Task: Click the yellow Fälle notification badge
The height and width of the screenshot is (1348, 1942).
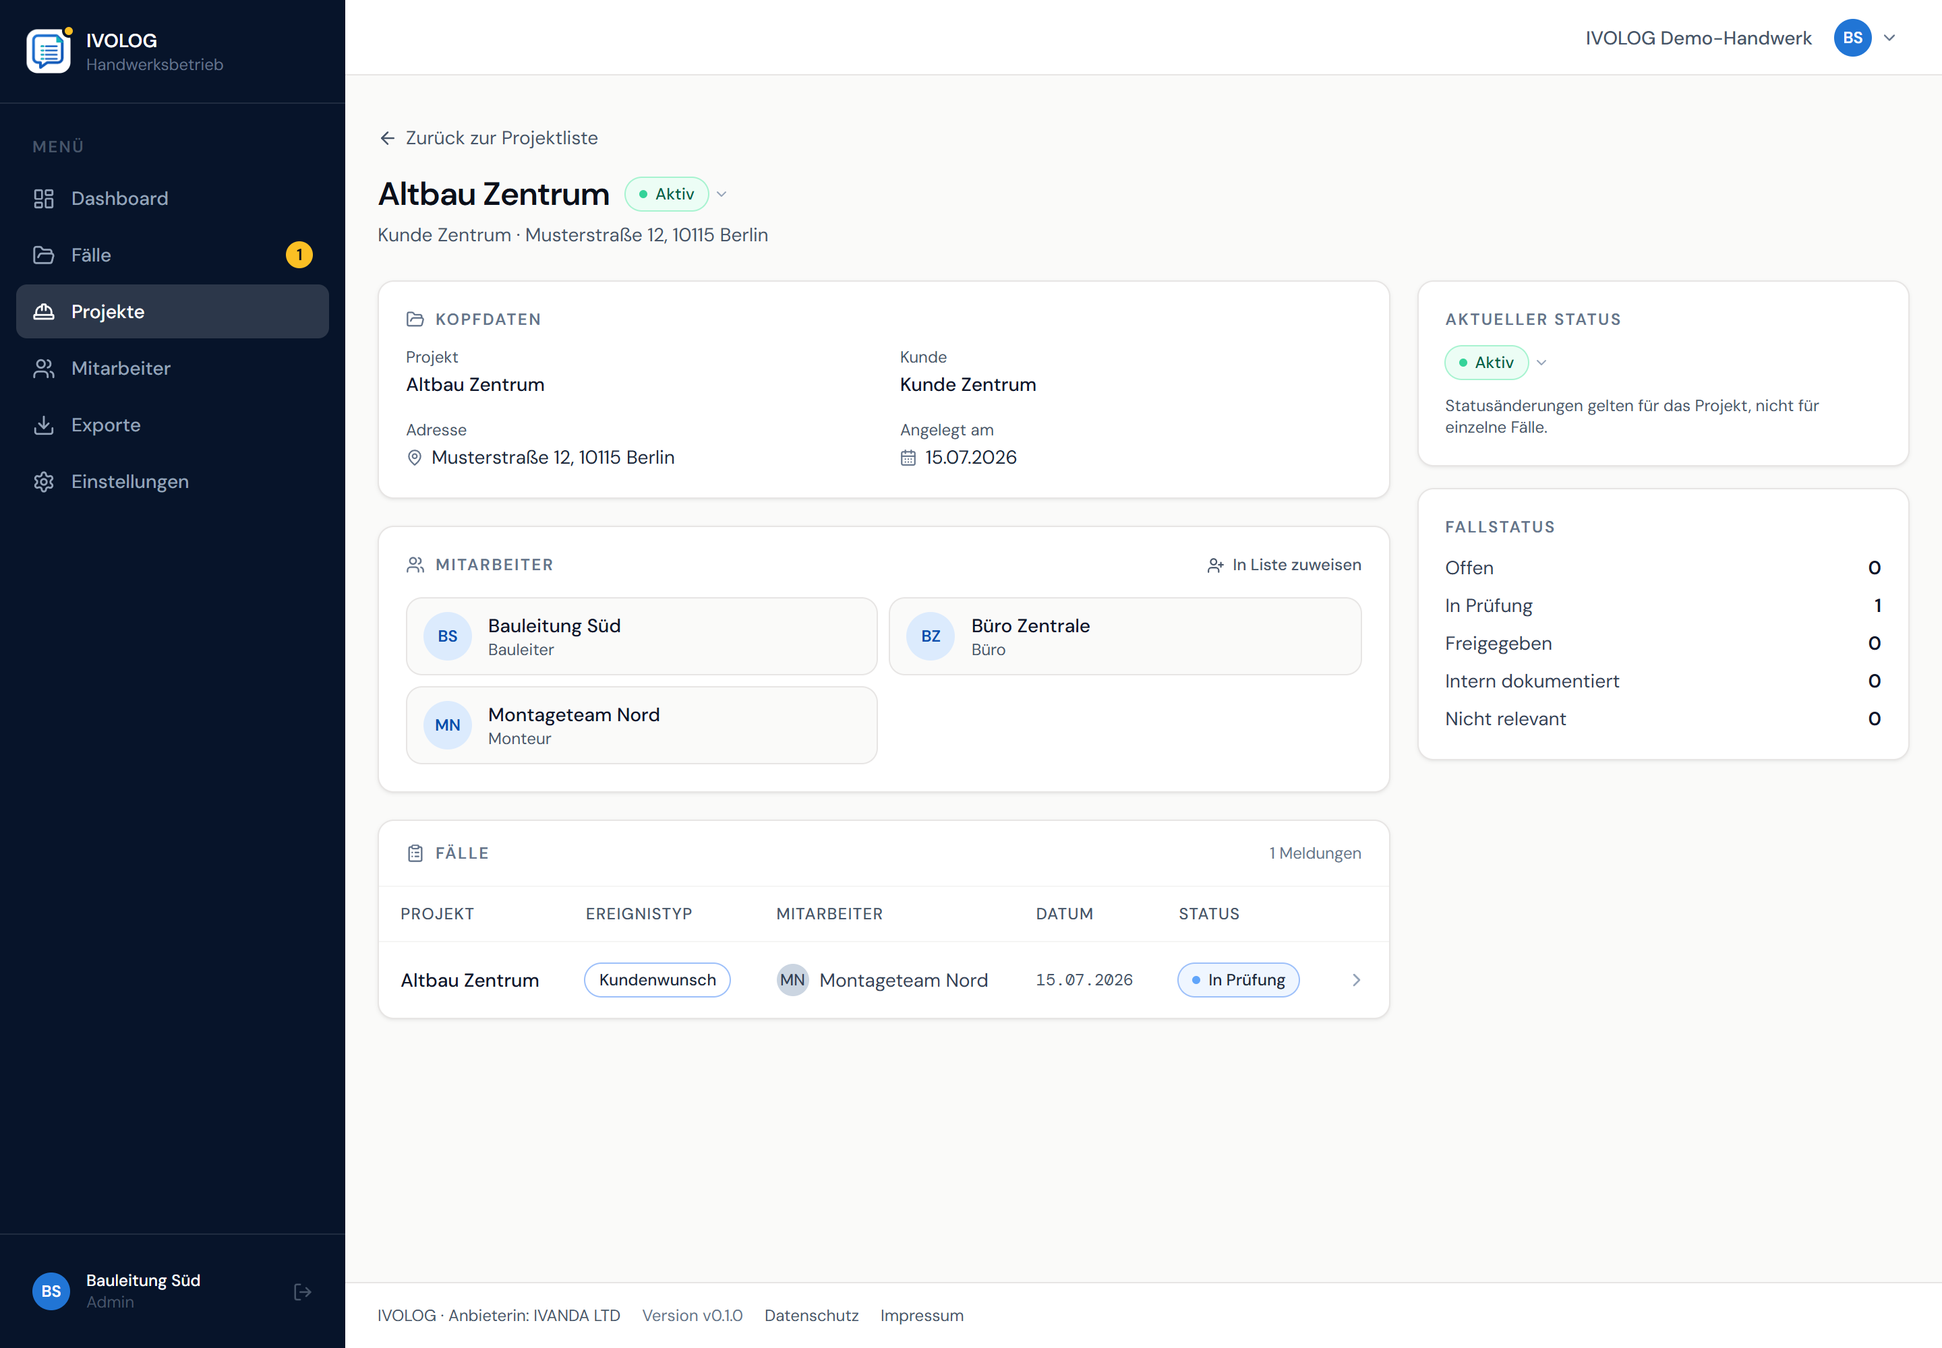Action: [299, 255]
